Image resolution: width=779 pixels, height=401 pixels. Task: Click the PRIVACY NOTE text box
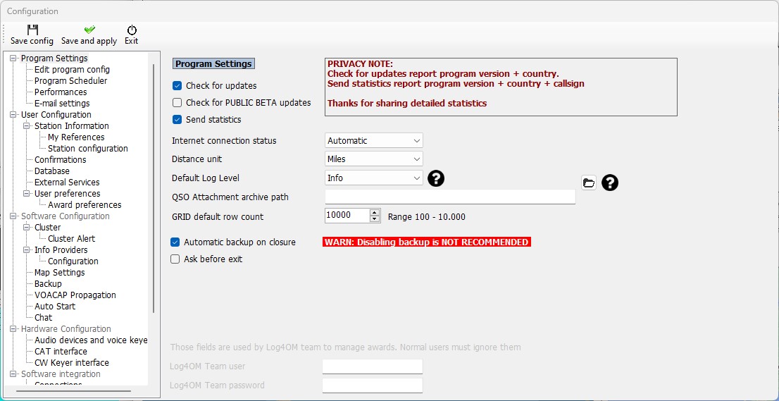501,87
